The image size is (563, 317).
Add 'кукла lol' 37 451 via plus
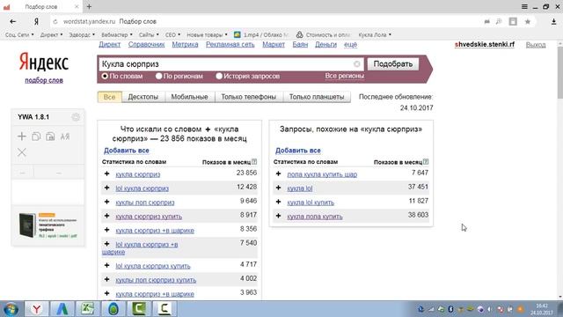tap(278, 188)
